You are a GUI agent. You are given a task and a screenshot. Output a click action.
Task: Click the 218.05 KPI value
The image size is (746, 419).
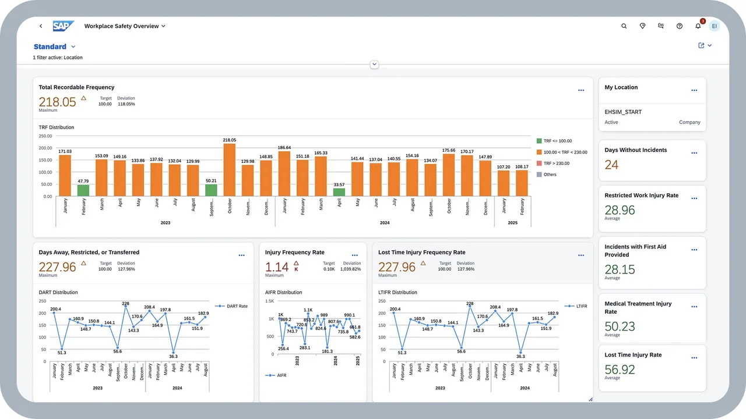pos(58,102)
